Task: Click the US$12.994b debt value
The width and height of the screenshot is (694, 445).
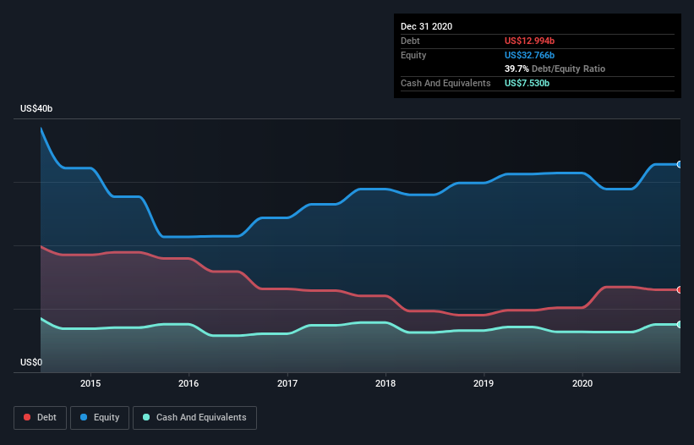Action: [529, 41]
